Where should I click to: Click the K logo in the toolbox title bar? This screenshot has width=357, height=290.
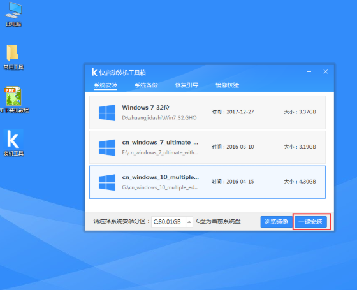point(94,72)
